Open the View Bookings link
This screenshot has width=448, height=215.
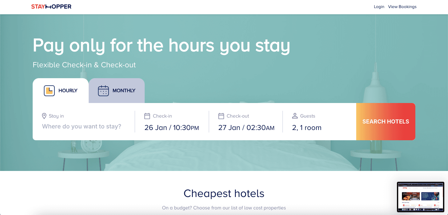402,7
